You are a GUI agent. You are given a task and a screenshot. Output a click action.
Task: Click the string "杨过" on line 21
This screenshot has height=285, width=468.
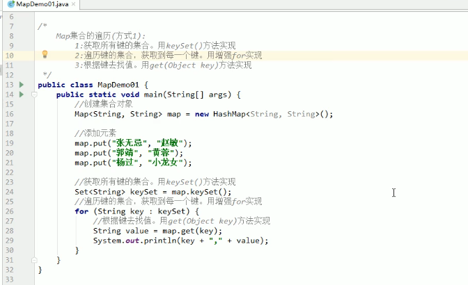tap(125, 163)
